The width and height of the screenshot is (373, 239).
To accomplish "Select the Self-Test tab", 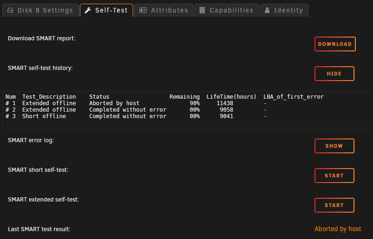I will click(x=106, y=10).
